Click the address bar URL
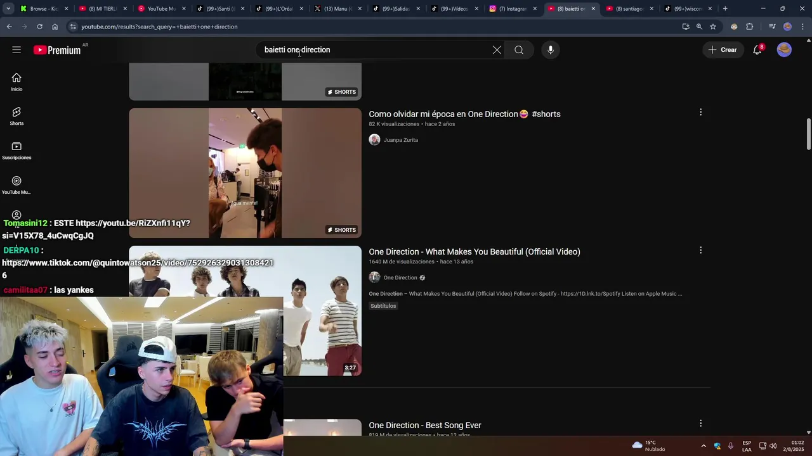The width and height of the screenshot is (812, 456). point(159,27)
